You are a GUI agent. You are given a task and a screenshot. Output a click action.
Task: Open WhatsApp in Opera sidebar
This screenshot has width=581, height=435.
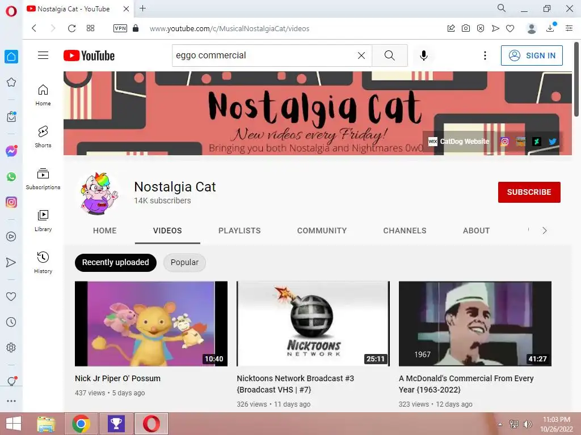pos(11,177)
